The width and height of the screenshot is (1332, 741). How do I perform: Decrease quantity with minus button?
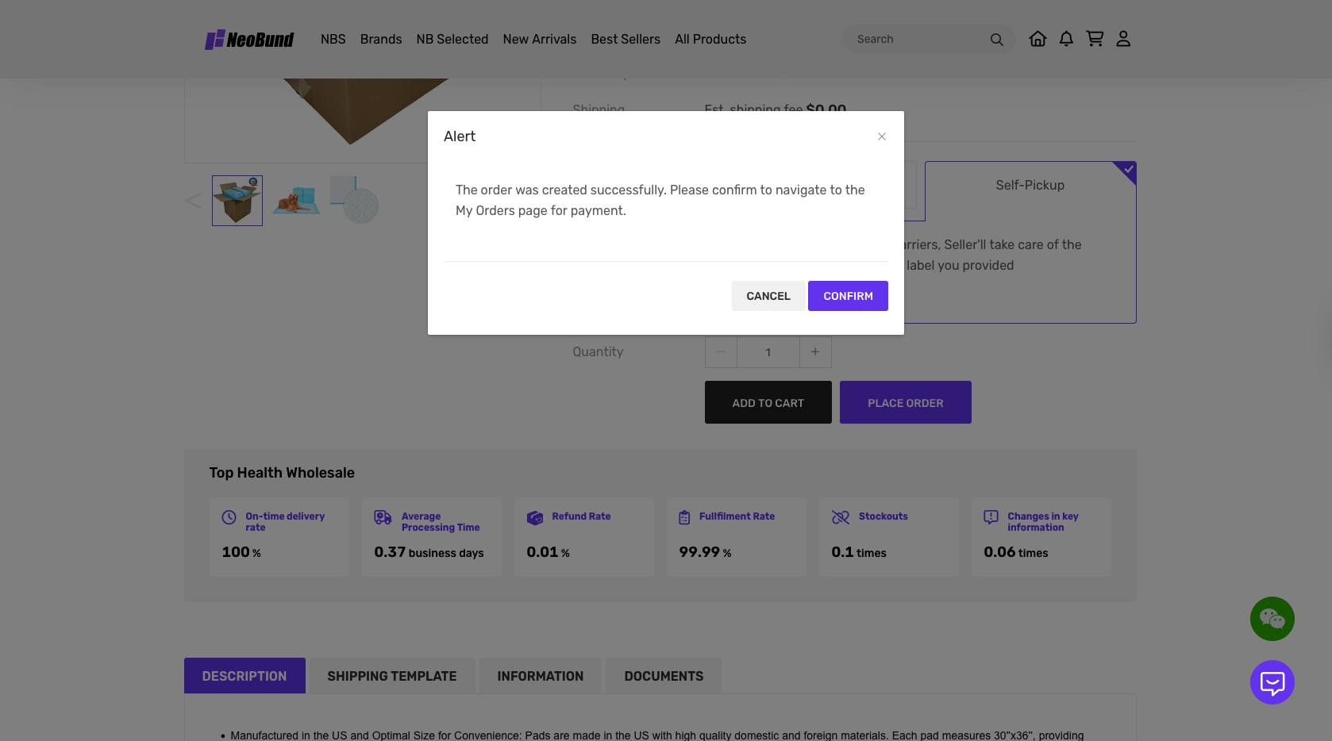point(721,352)
